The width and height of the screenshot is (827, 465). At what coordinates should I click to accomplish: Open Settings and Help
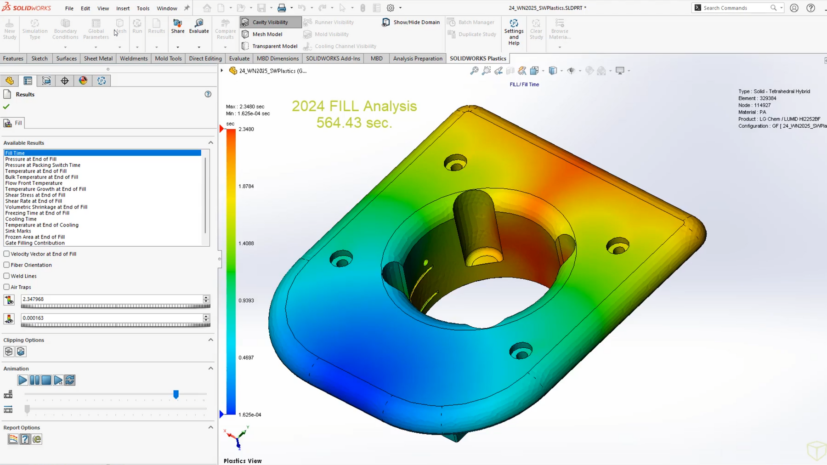[514, 31]
